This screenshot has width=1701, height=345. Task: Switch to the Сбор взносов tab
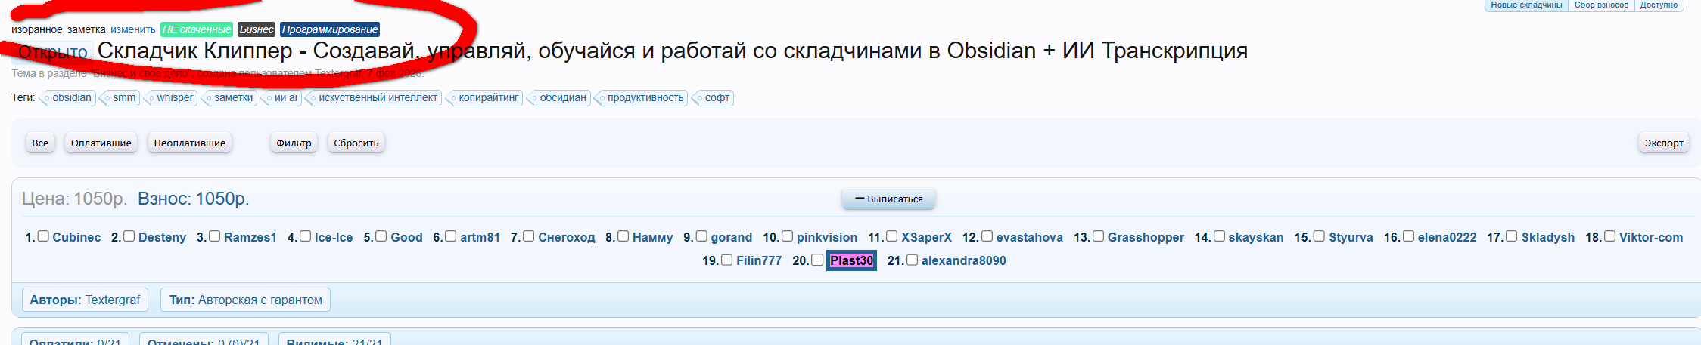click(1601, 5)
